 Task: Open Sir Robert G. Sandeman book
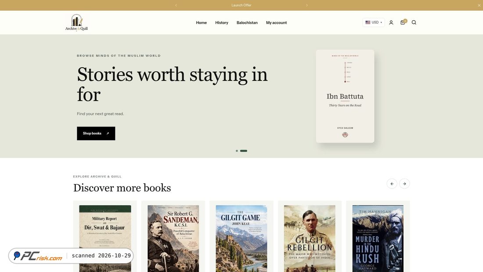[x=173, y=239]
